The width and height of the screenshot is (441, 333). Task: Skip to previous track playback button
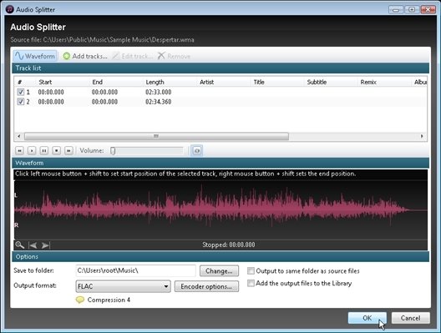[19, 150]
